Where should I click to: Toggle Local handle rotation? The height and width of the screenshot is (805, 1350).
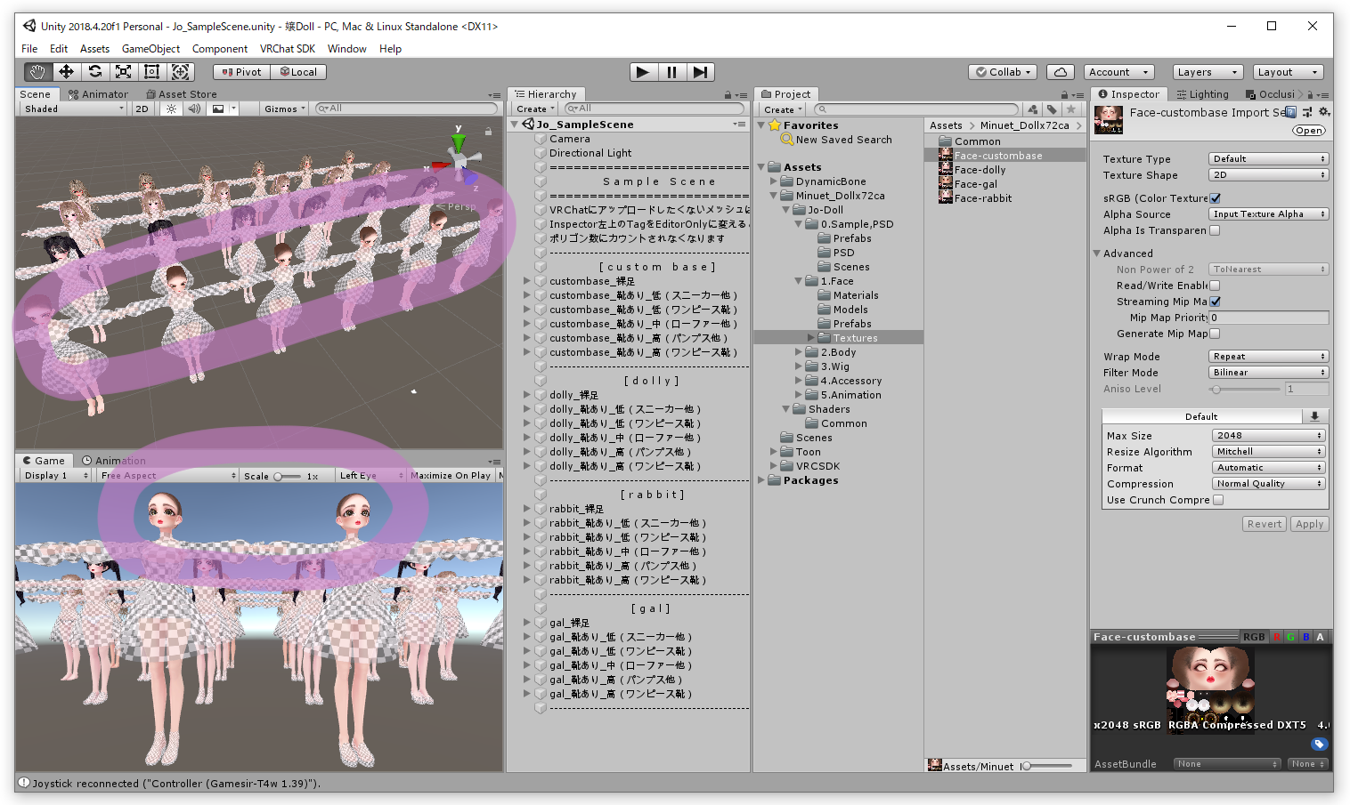pyautogui.click(x=298, y=72)
